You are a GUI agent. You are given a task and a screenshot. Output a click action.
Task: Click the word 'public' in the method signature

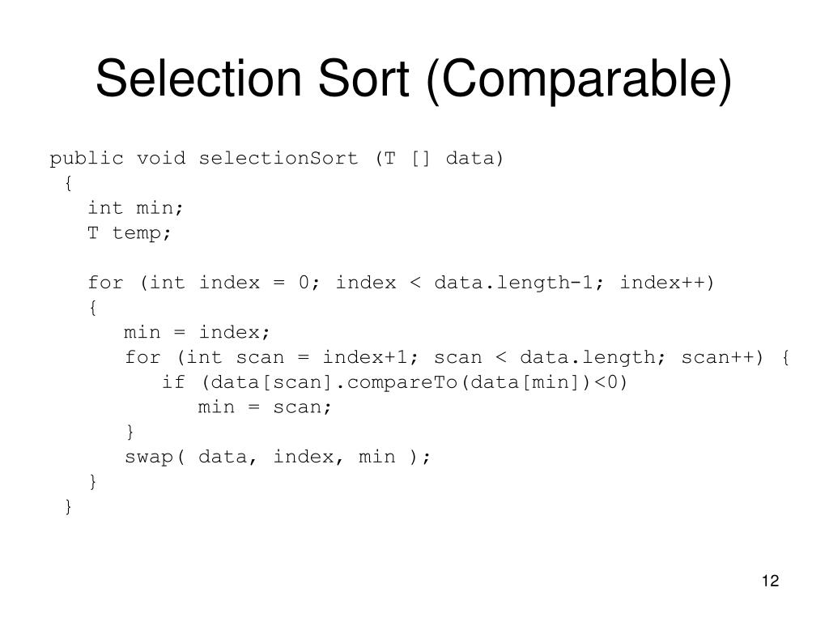point(86,159)
